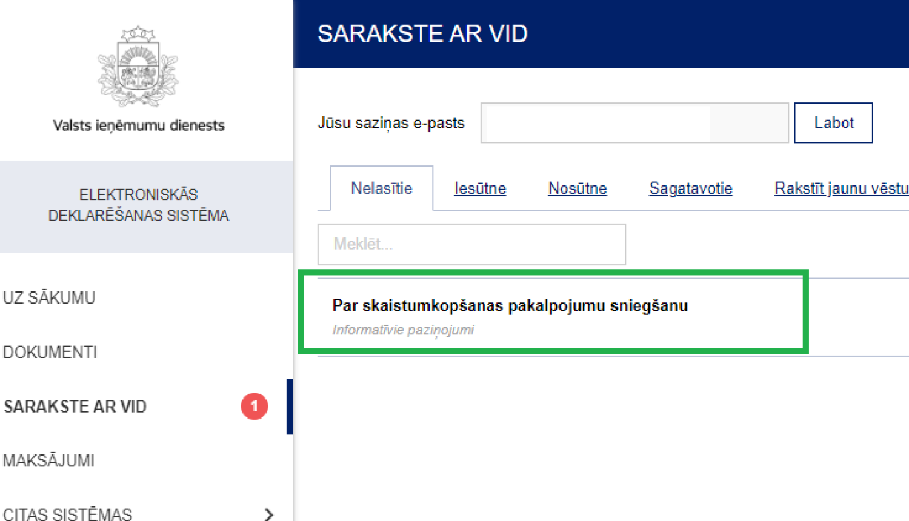Click the Informatīvie paziņojumi label
This screenshot has height=521, width=909.
point(404,330)
